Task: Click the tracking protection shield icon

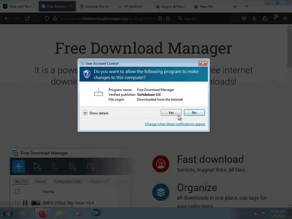Action: coord(47,18)
